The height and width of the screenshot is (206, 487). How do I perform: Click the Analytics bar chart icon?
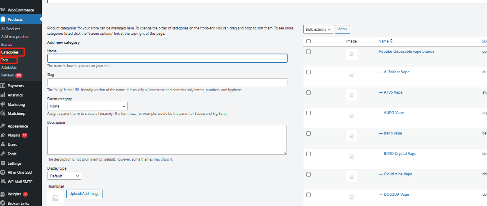pyautogui.click(x=3, y=95)
